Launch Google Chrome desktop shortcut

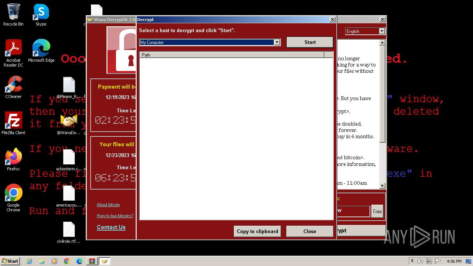13,198
